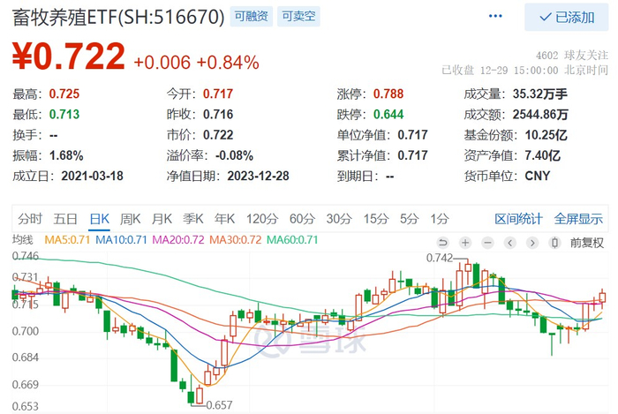The image size is (618, 414).
Task: Switch to the 120分 interval tab
Action: pyautogui.click(x=262, y=219)
